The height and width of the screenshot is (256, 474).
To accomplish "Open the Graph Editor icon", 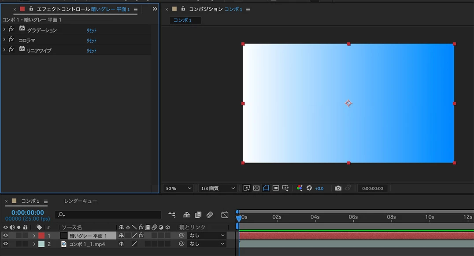I will tap(225, 215).
